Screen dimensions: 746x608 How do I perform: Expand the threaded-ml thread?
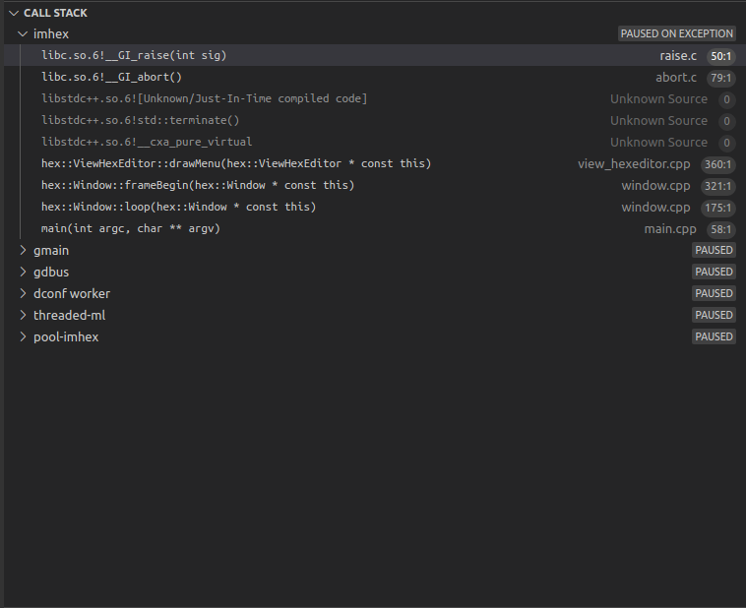tap(23, 315)
